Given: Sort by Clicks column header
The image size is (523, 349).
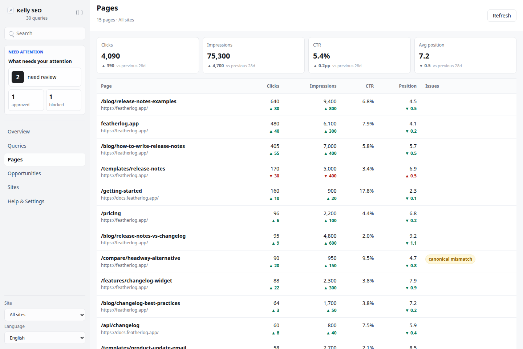Looking at the screenshot, I should 273,86.
